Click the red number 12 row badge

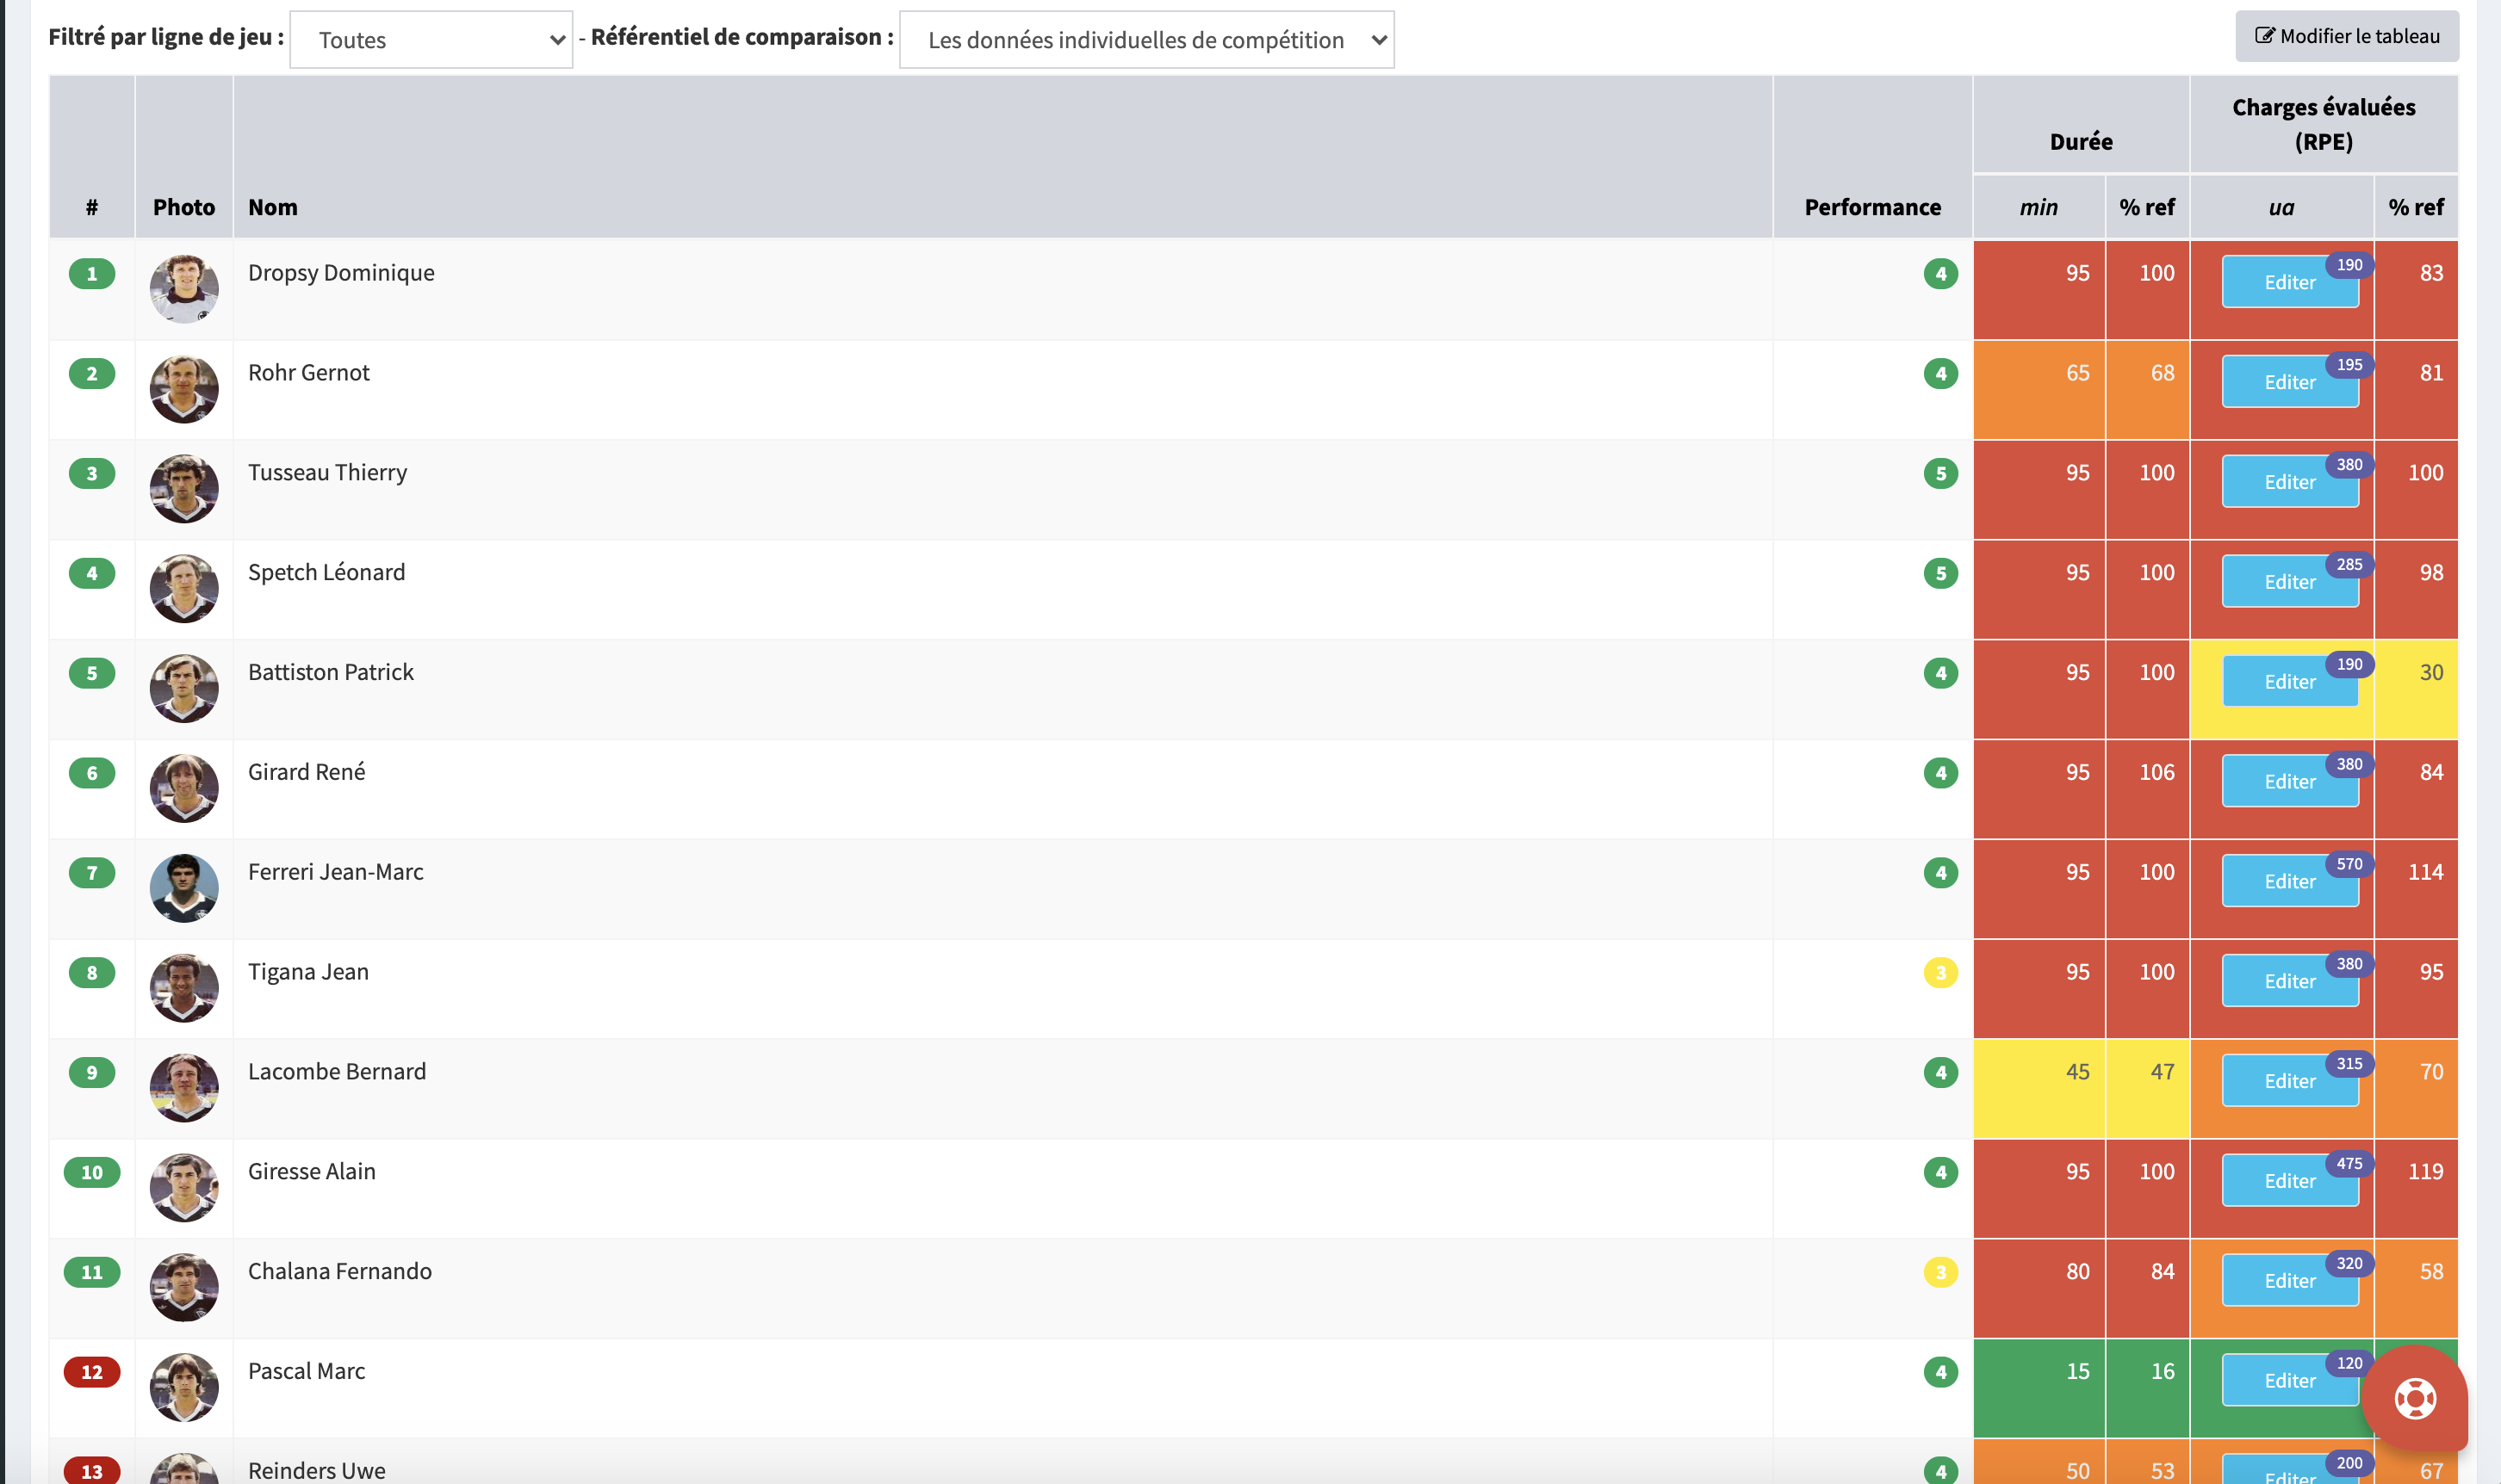(x=92, y=1372)
